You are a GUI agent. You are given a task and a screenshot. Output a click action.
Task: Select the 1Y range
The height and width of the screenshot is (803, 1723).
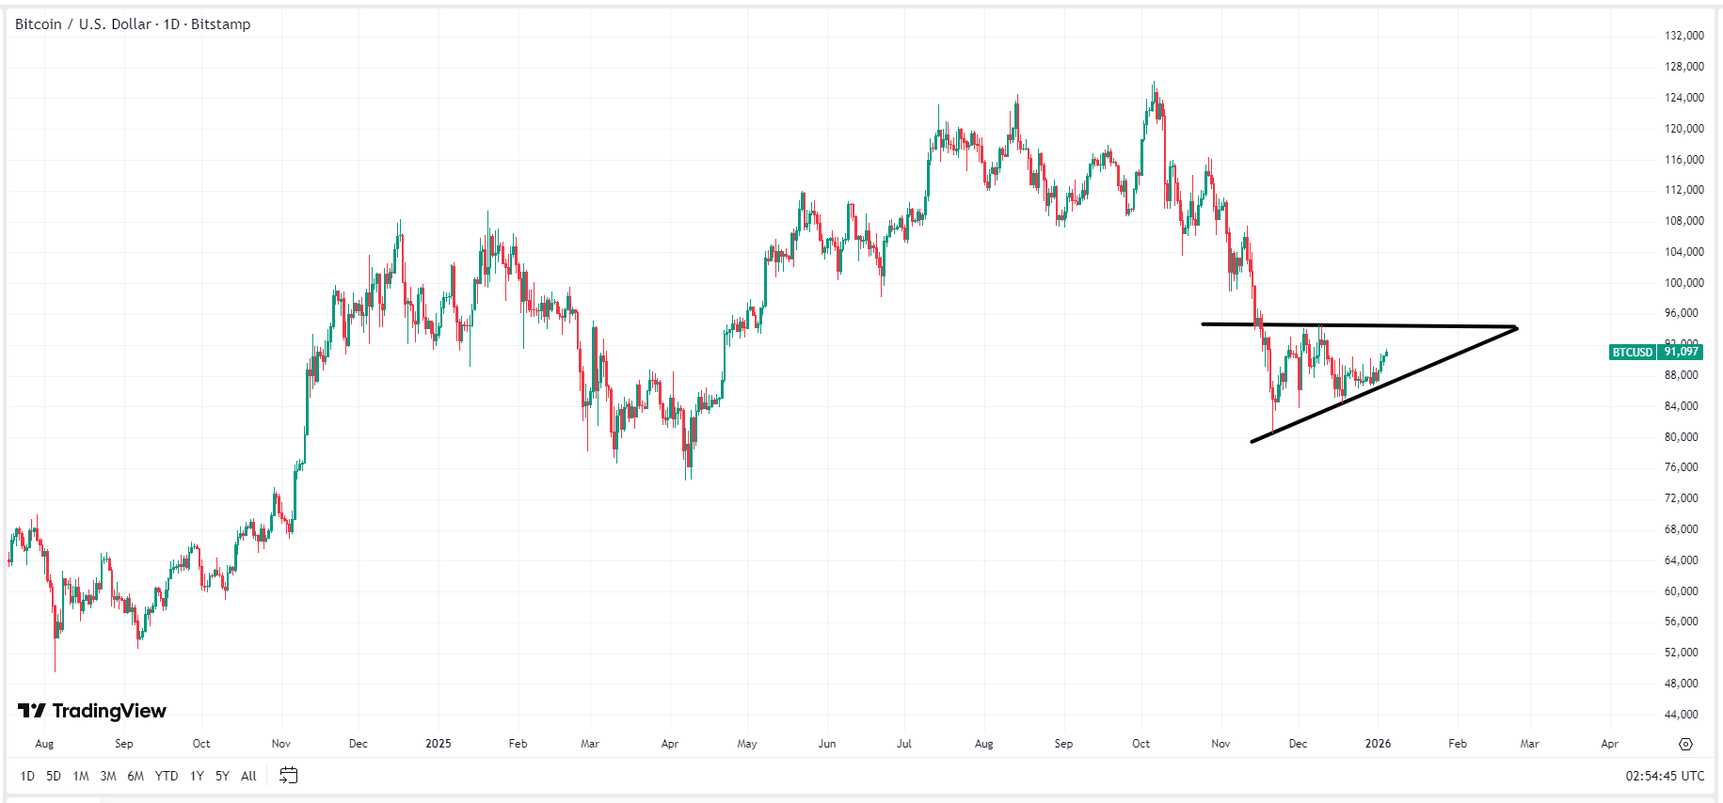tap(196, 776)
